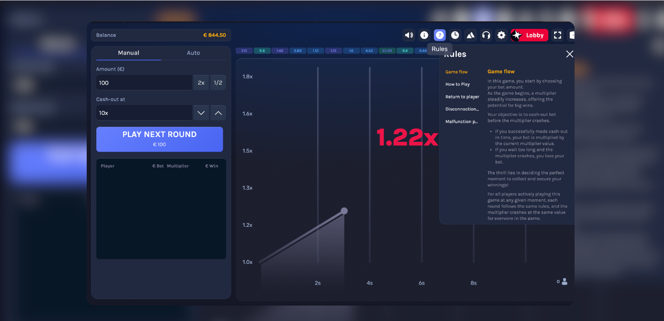Open the info circle icon

(424, 35)
